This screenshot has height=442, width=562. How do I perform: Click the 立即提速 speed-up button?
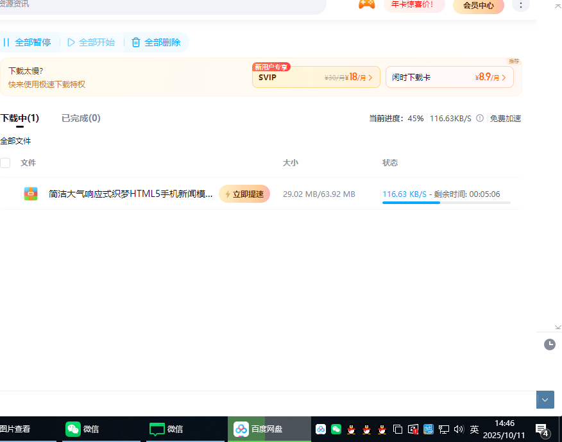click(244, 194)
